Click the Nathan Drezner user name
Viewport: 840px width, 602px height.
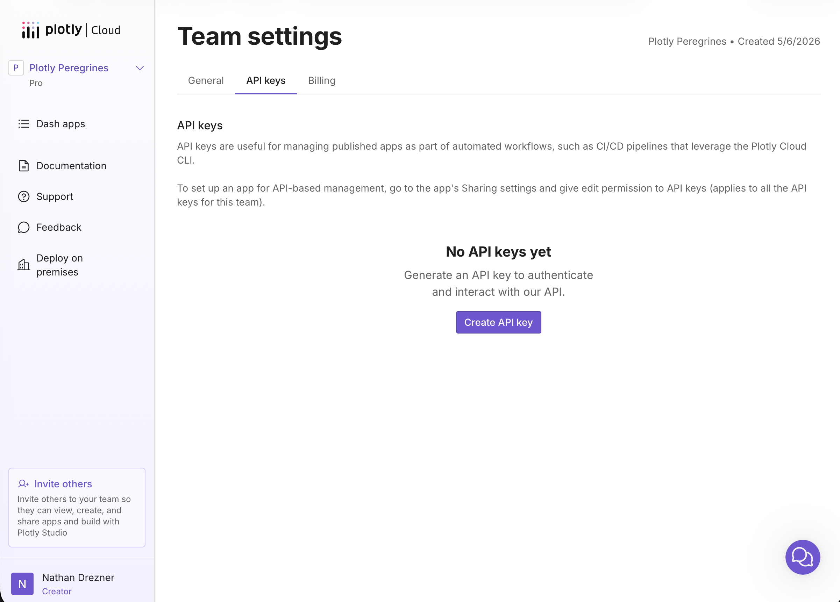point(78,577)
